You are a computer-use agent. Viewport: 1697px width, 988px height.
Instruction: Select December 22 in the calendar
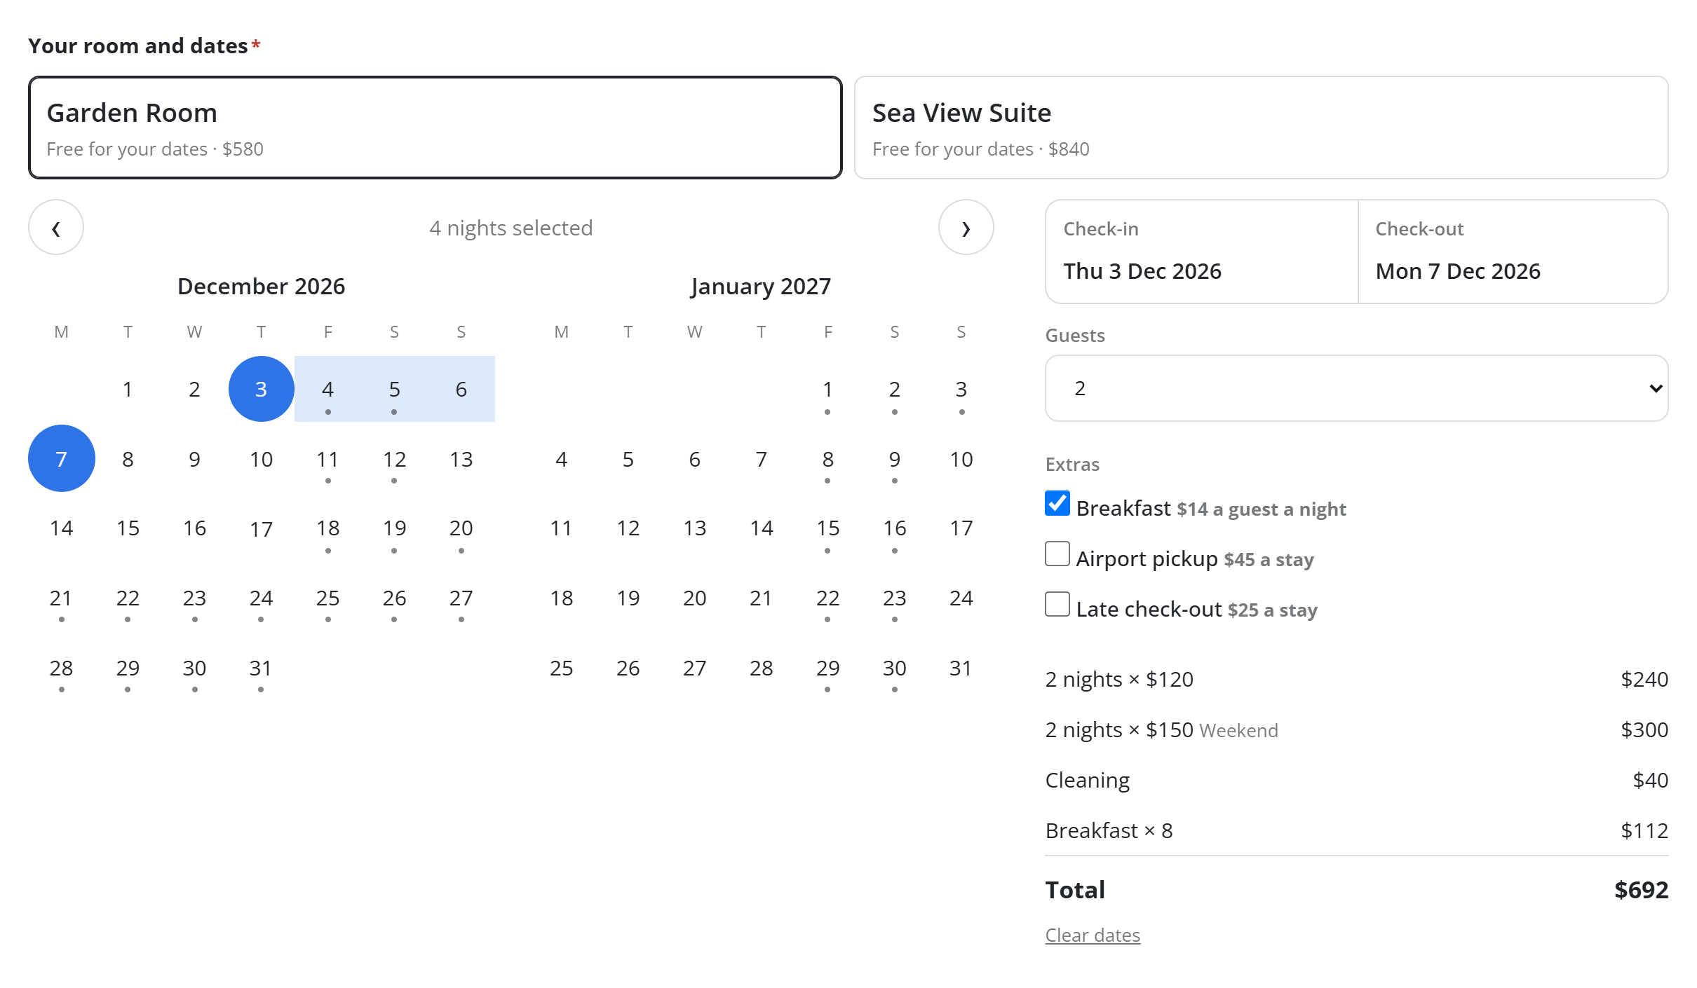point(128,598)
